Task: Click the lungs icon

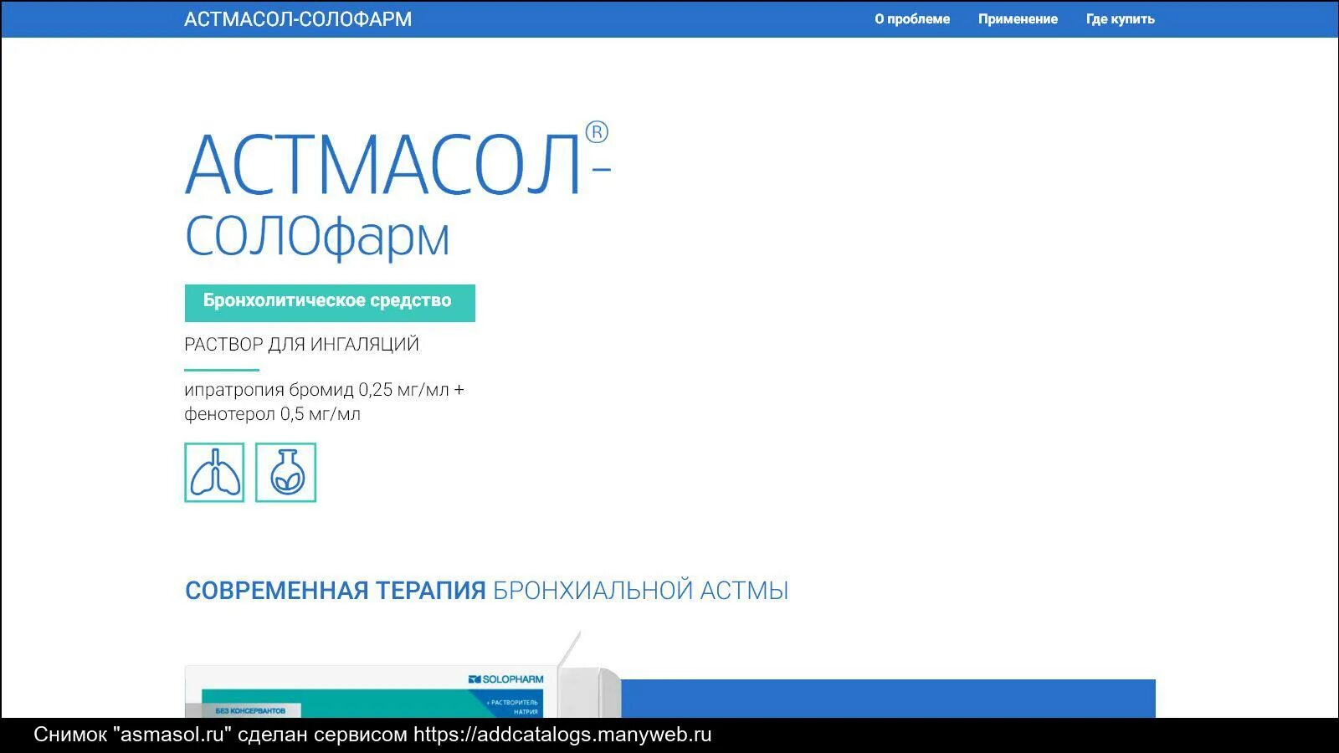Action: (x=214, y=473)
